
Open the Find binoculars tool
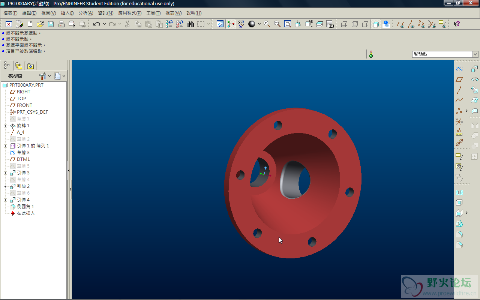click(x=190, y=24)
